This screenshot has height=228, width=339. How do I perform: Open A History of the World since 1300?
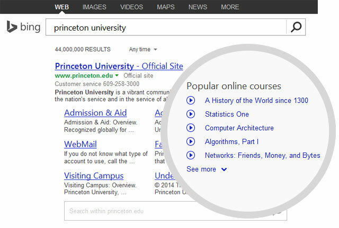[256, 100]
